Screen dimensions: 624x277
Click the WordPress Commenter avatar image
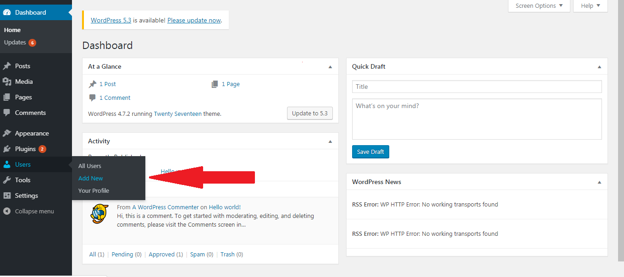tap(99, 214)
